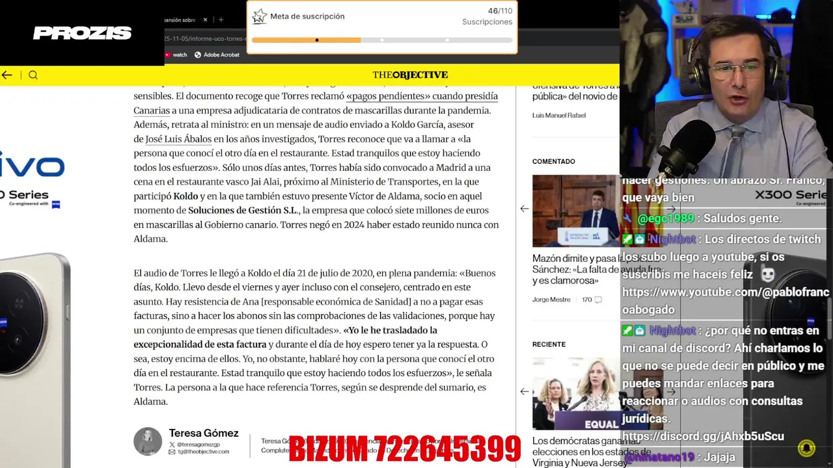Click the username @egc1989 in chat
The image size is (833, 468).
[665, 219]
